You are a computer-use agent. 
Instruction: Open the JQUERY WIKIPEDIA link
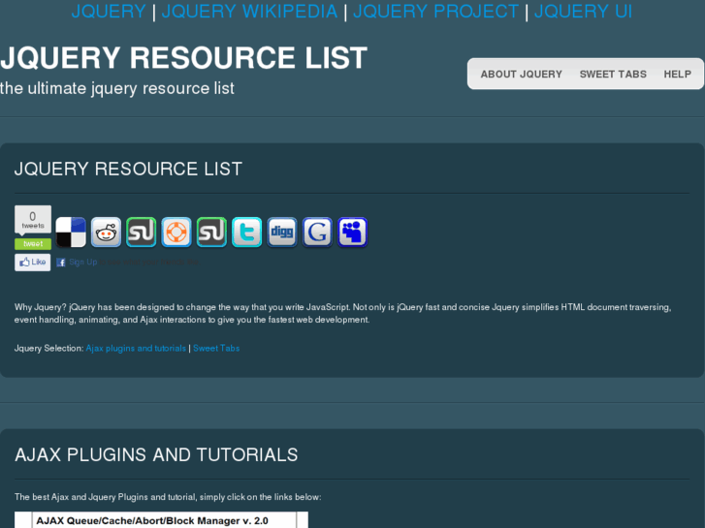(249, 12)
